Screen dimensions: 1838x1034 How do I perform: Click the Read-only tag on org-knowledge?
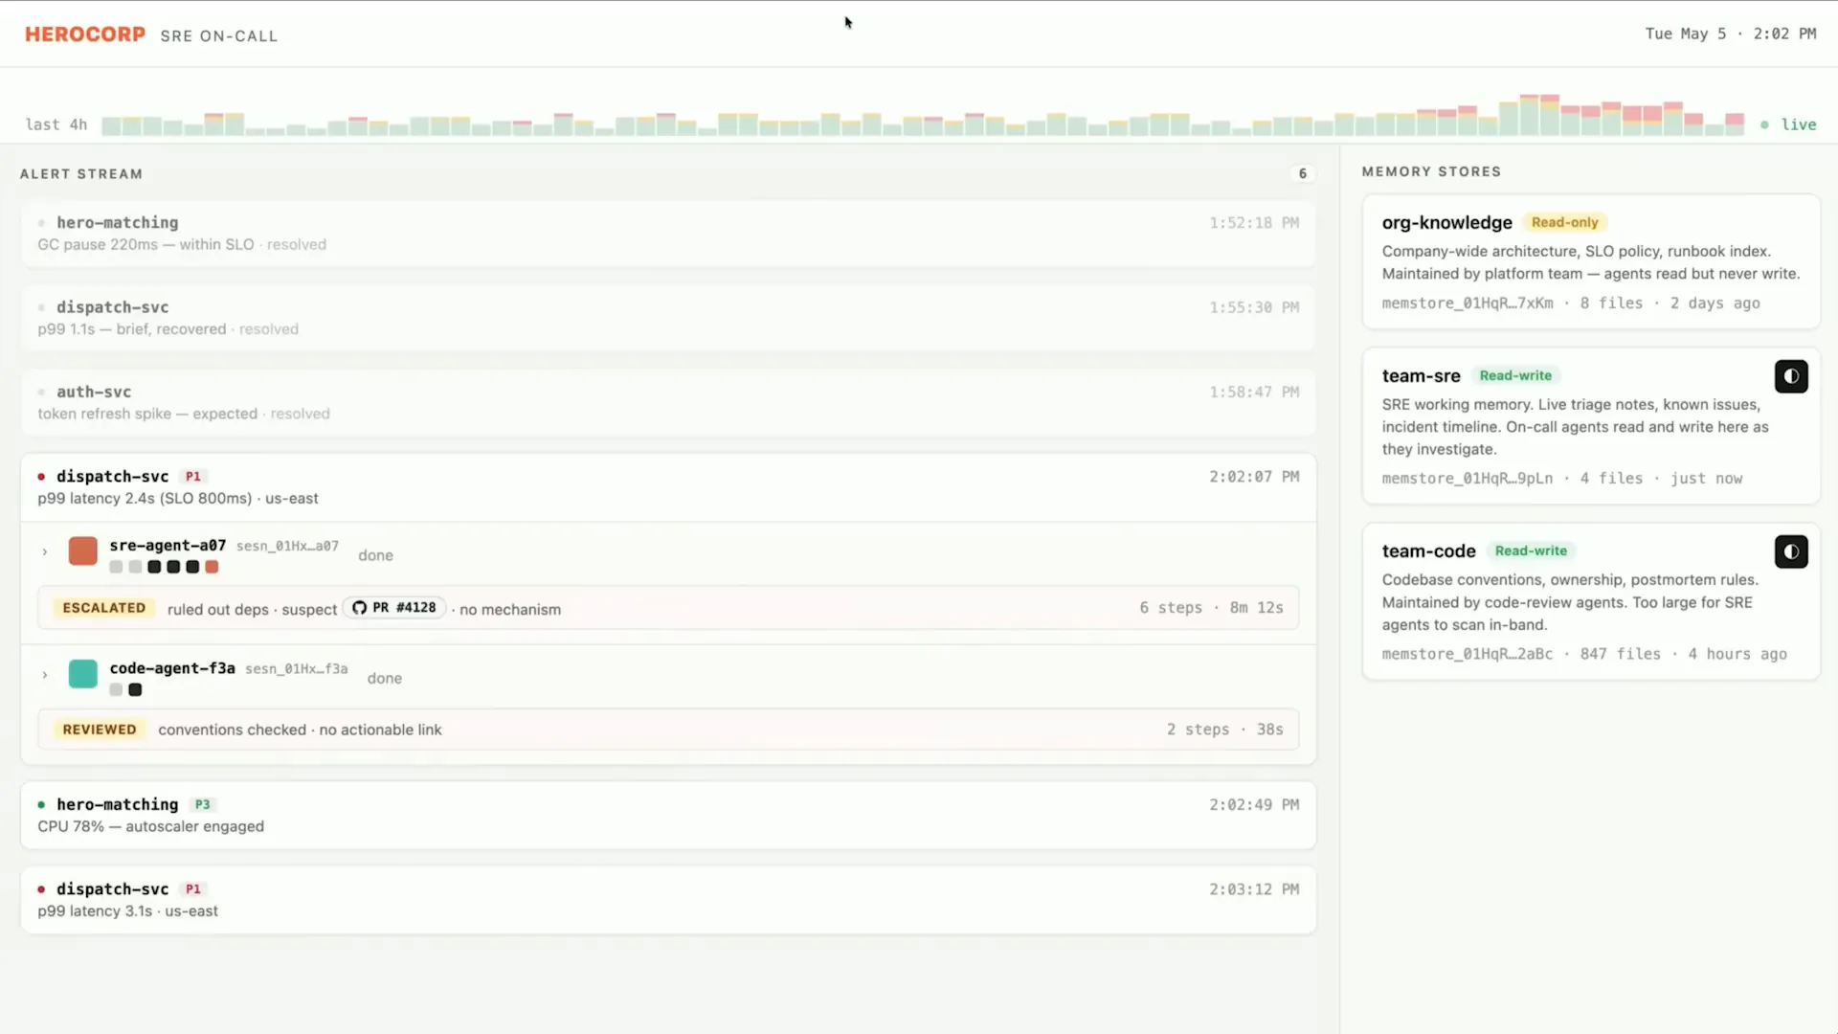tap(1564, 222)
